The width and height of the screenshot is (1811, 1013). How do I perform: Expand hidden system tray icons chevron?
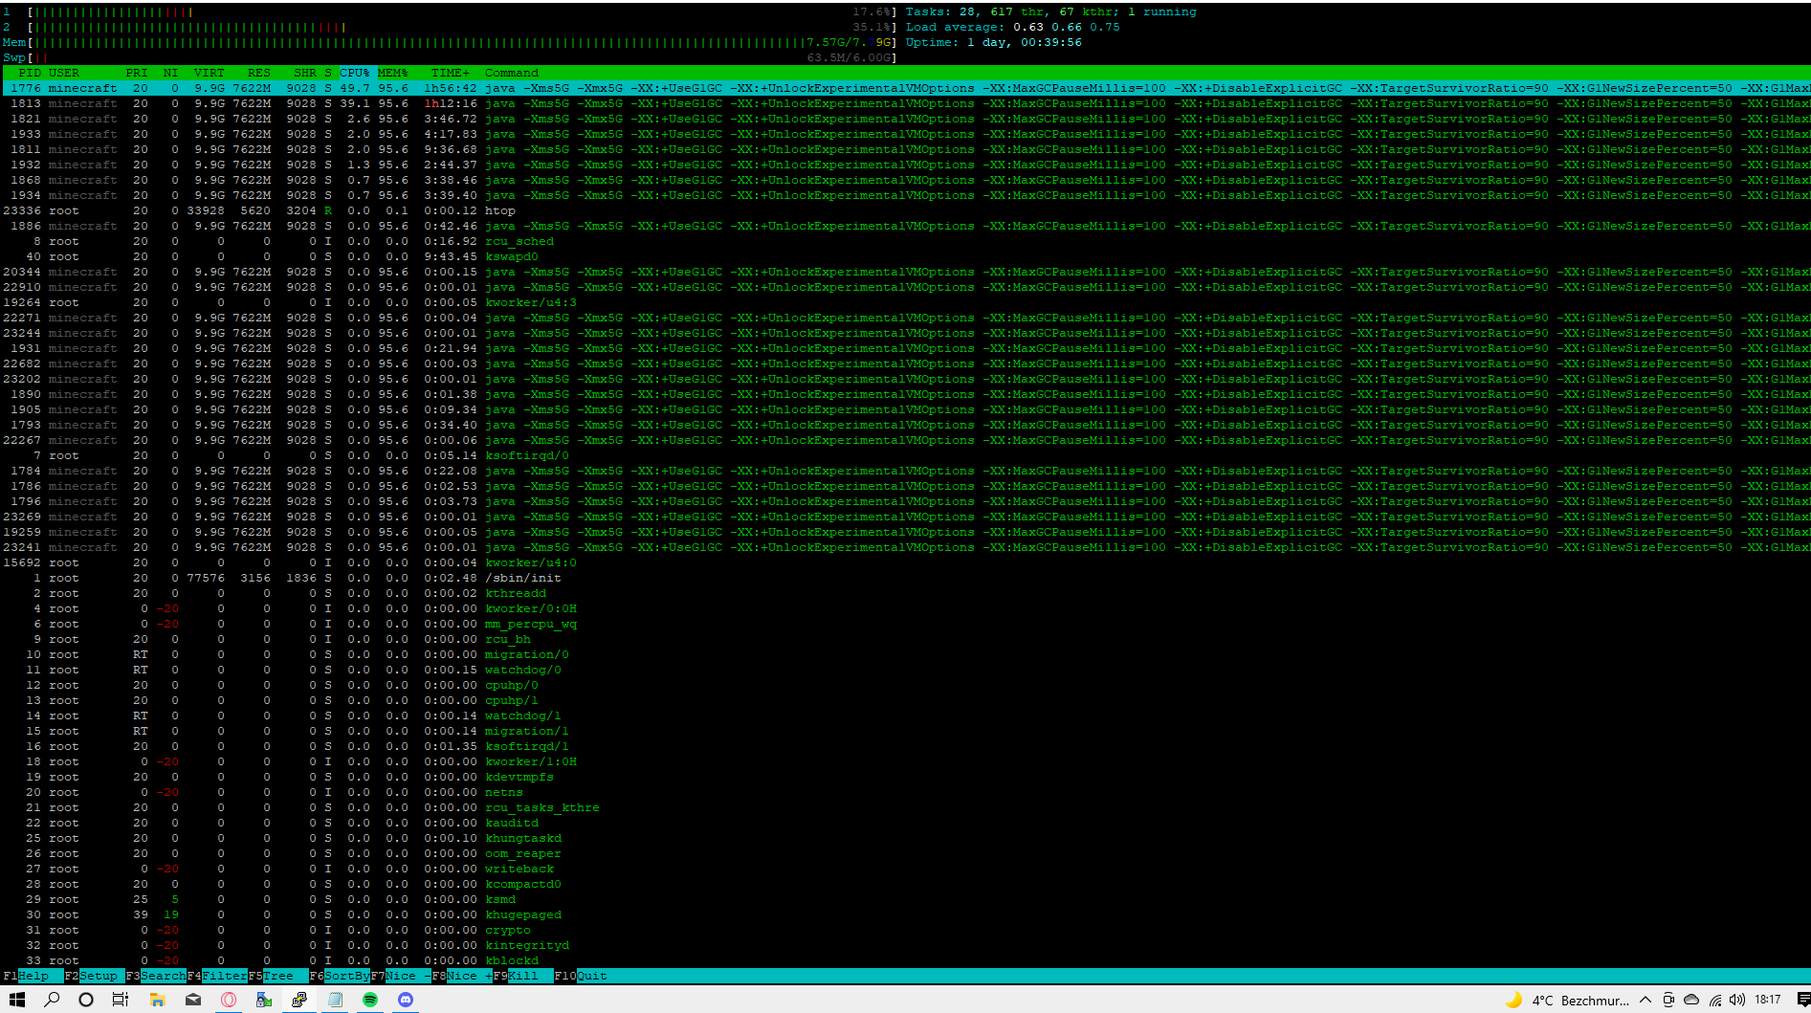(1645, 1000)
